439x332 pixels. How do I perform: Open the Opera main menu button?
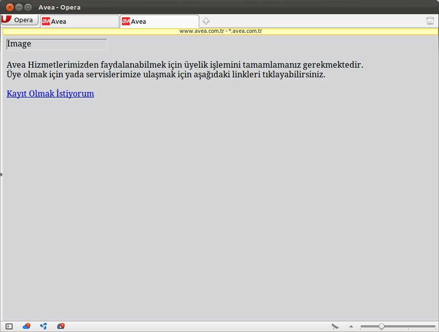click(20, 20)
